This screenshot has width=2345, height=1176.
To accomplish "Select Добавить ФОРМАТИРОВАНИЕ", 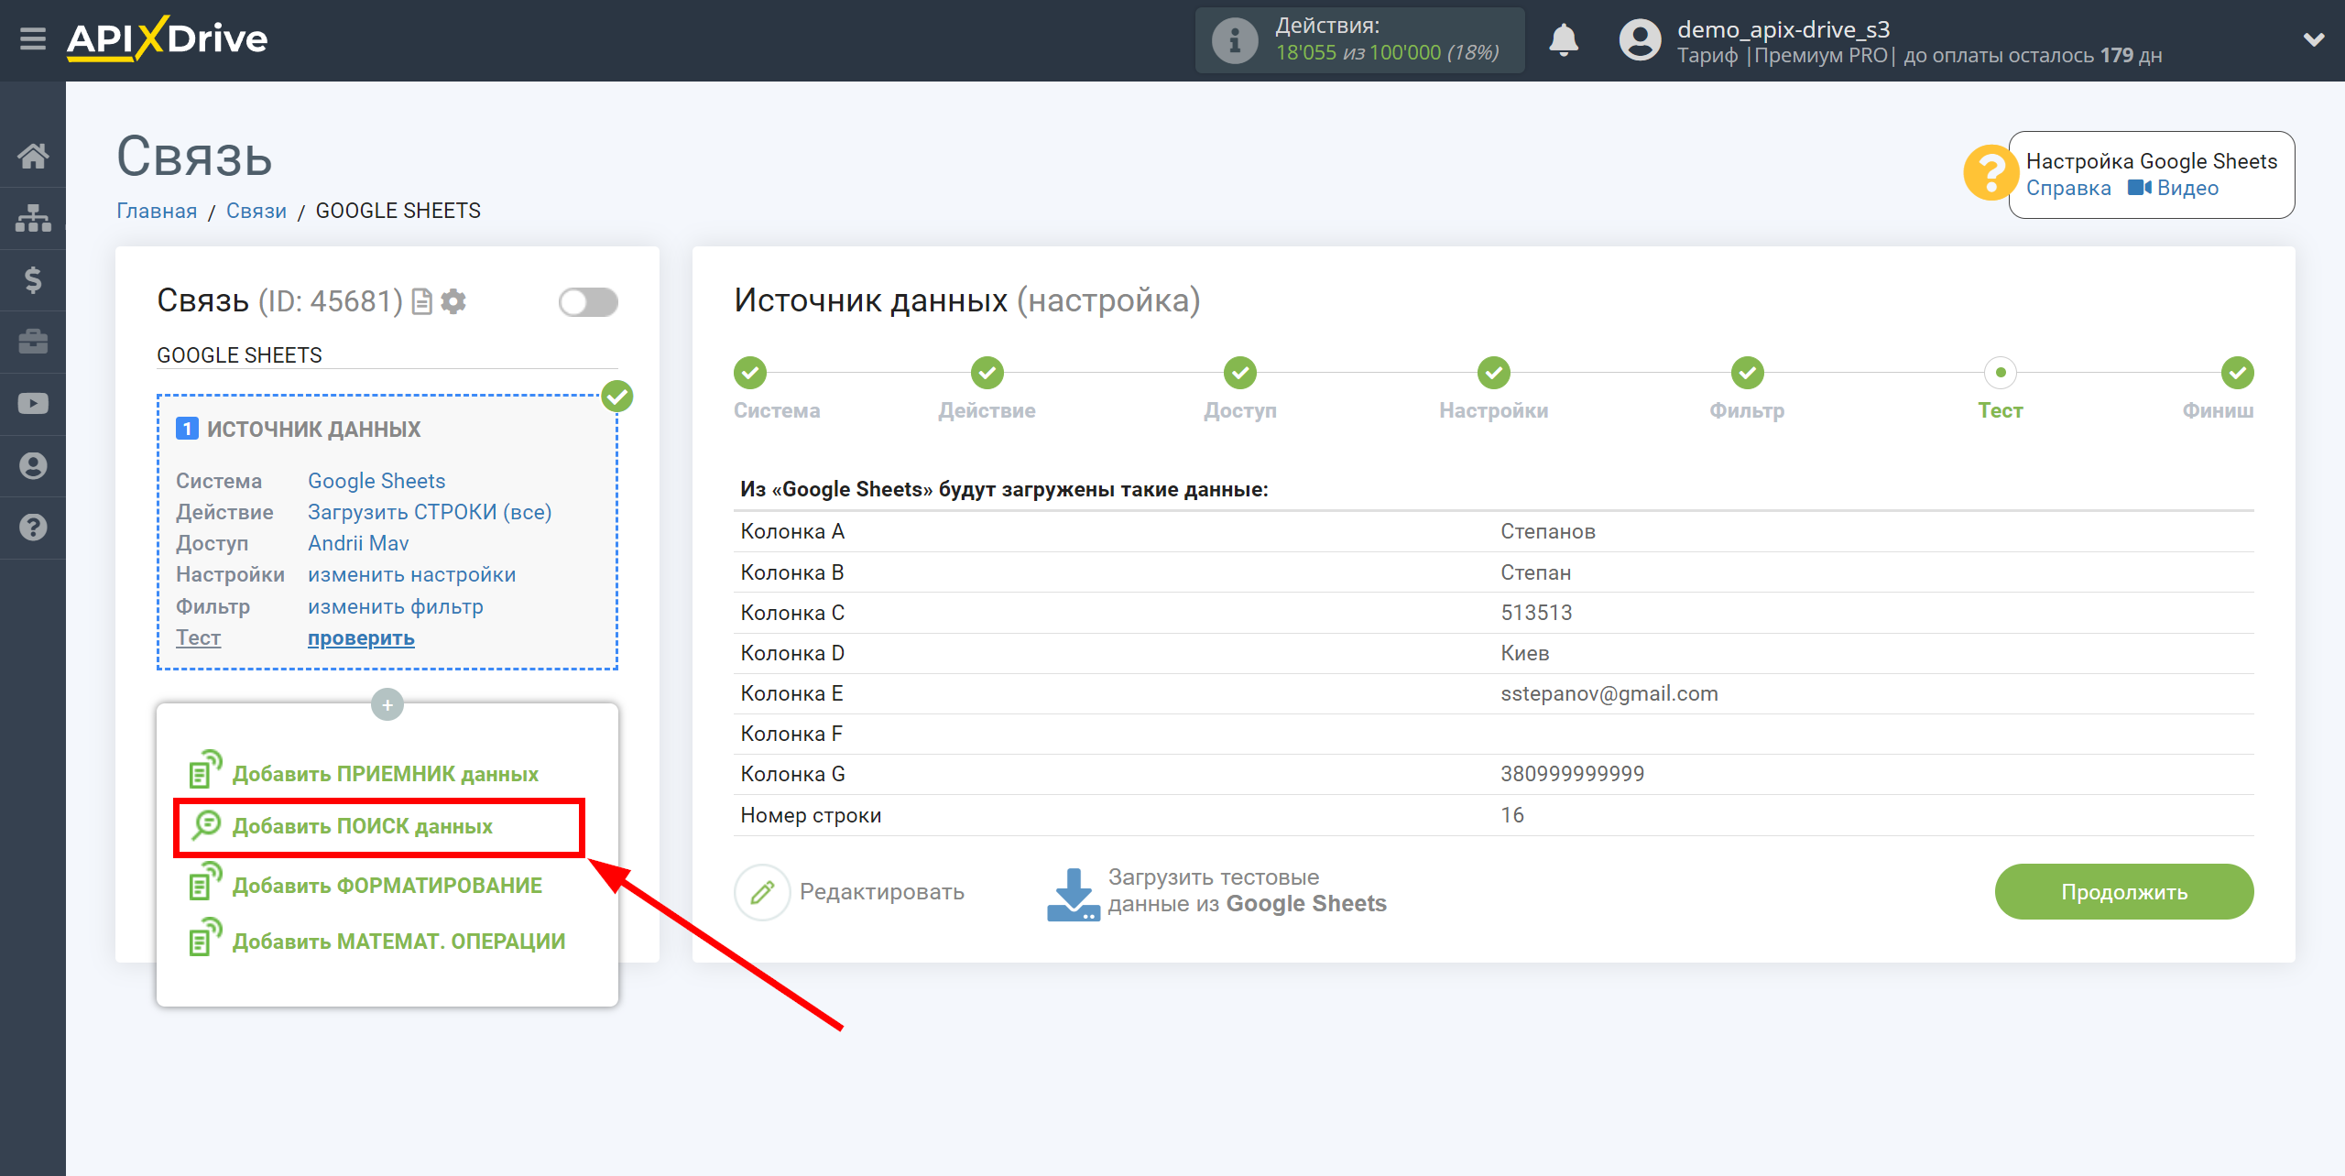I will pos(365,885).
